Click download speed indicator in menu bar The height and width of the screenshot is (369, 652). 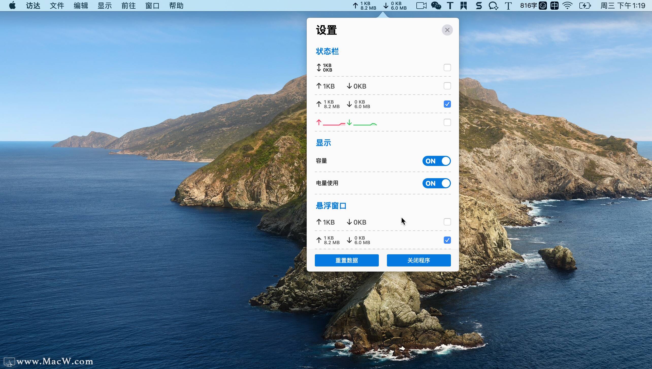395,6
